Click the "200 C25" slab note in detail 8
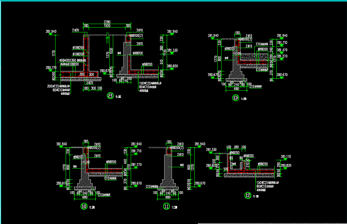 tap(58, 86)
